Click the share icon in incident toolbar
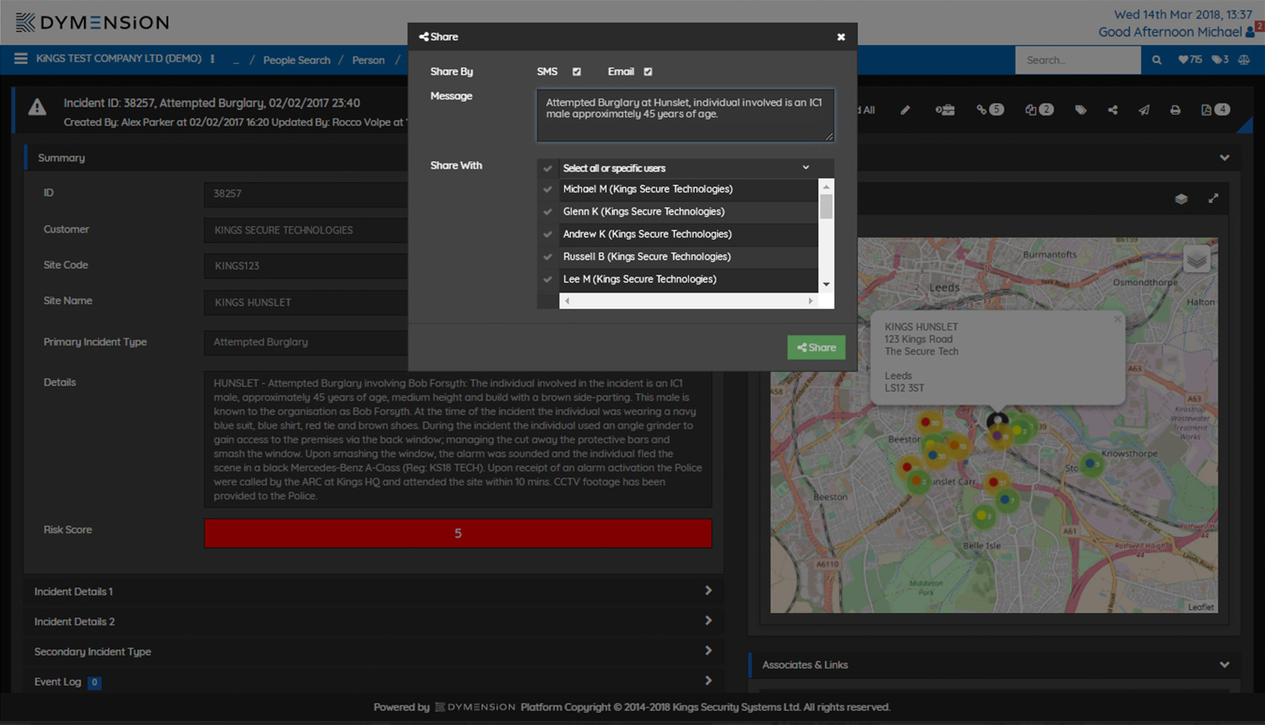 1112,110
